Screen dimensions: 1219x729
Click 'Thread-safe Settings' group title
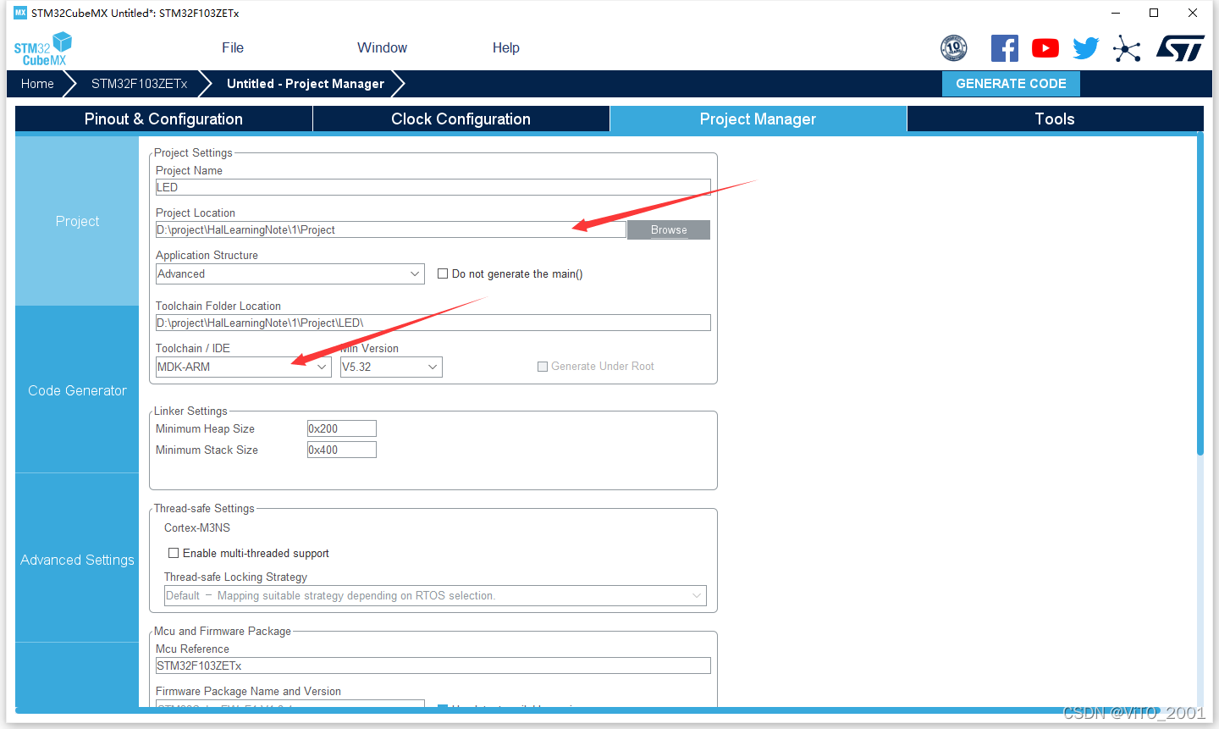point(204,508)
